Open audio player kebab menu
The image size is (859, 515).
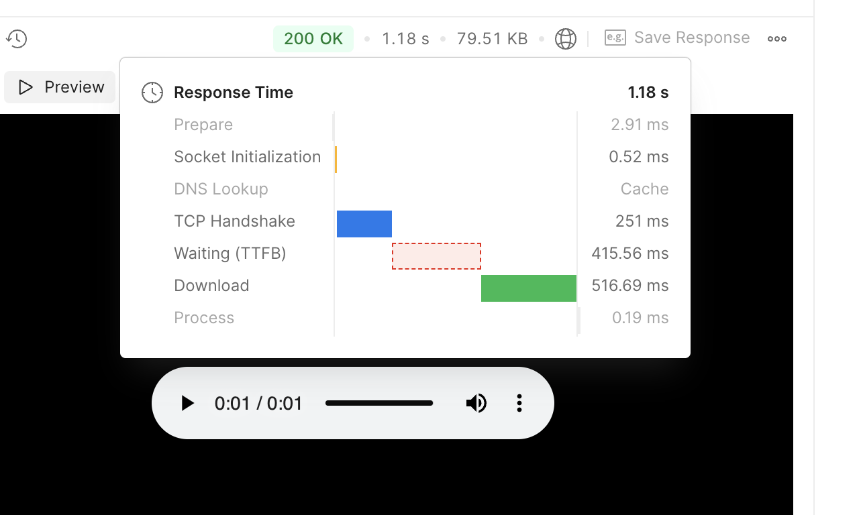(519, 403)
